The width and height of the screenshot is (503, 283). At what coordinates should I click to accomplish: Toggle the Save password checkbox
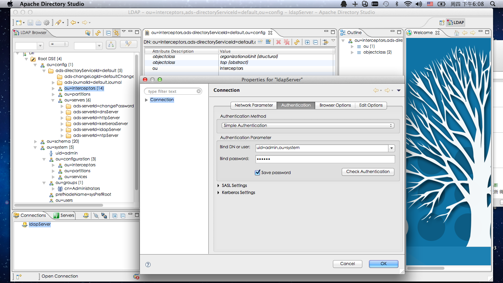point(258,172)
